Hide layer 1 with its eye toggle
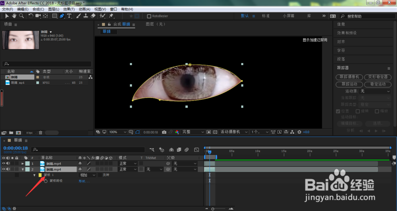The width and height of the screenshot is (397, 211). [x=4, y=163]
